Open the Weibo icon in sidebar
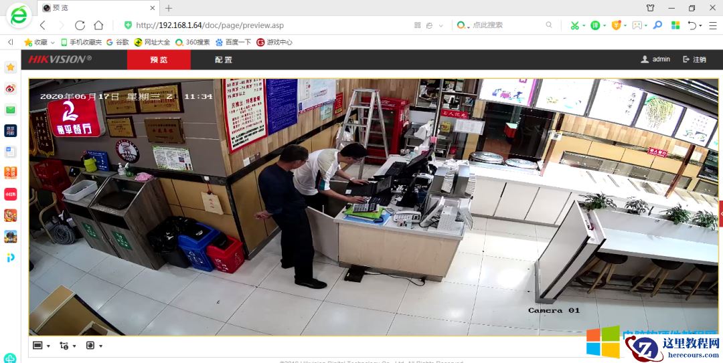This screenshot has height=363, width=723. 10,88
